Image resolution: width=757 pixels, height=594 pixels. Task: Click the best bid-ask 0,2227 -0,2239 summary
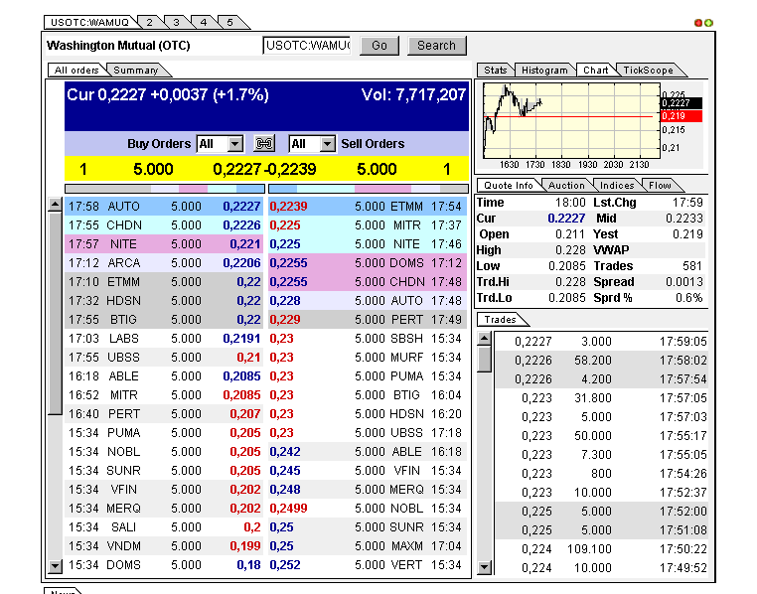coord(264,169)
